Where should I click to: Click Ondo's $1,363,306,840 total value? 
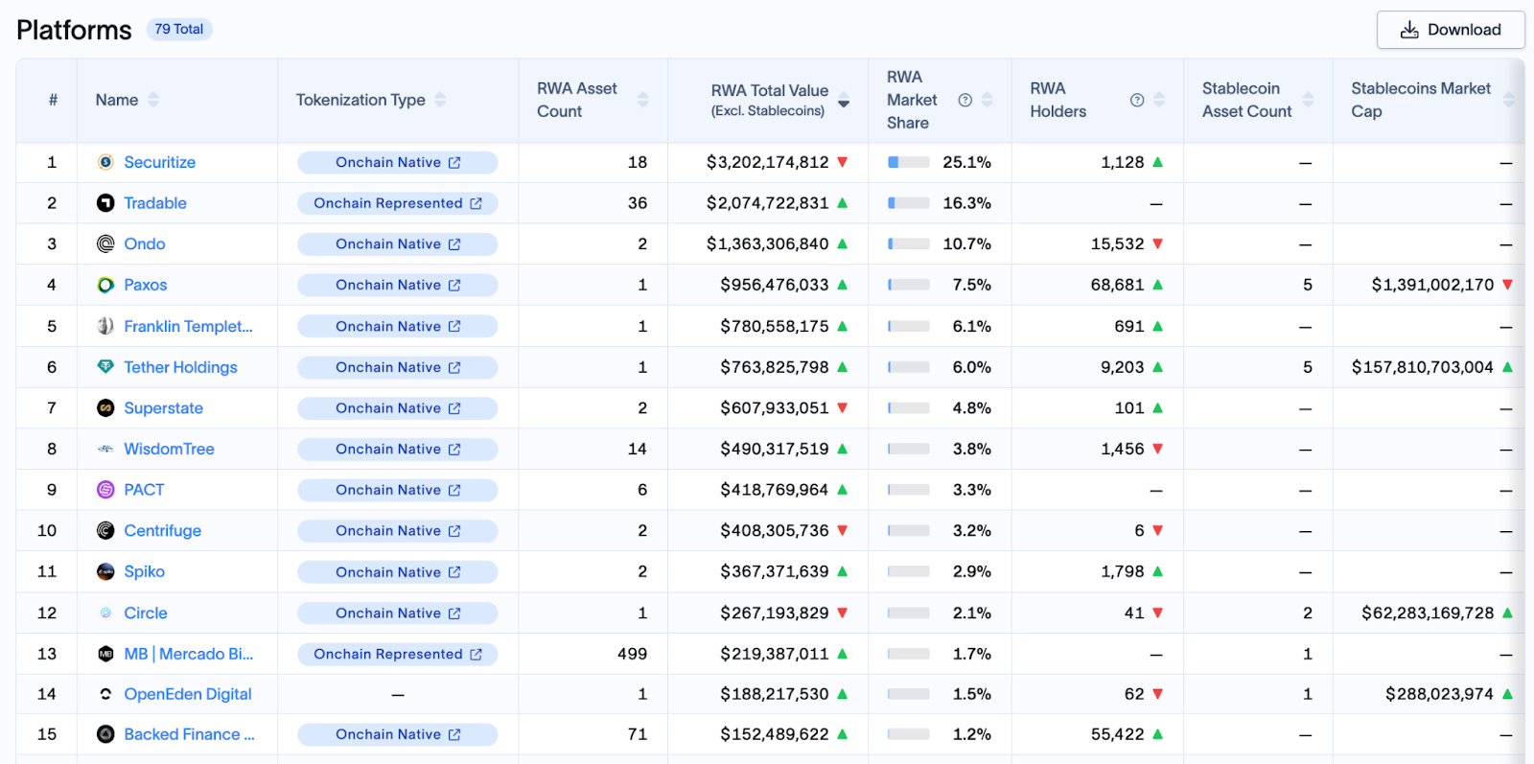[x=768, y=243]
